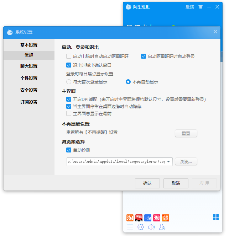Select the daily first login display radio
Image resolution: width=229 pixels, height=236 pixels.
[x=69, y=82]
